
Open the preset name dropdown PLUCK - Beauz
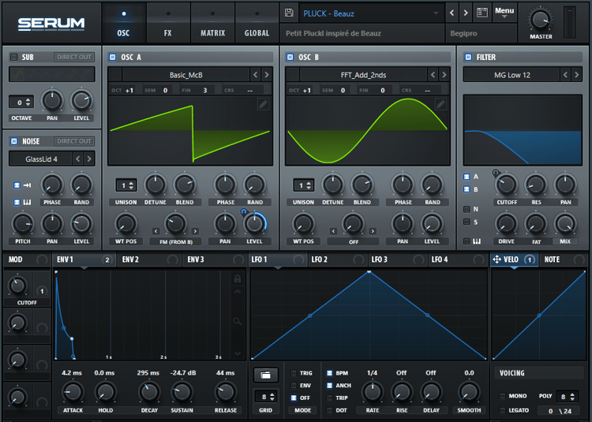(x=371, y=13)
